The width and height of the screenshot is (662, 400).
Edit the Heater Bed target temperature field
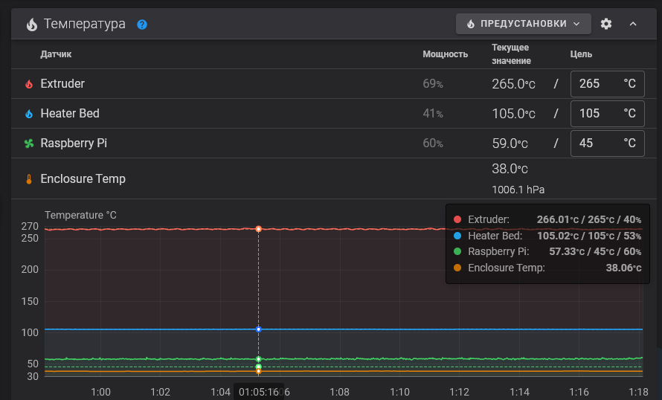(595, 114)
